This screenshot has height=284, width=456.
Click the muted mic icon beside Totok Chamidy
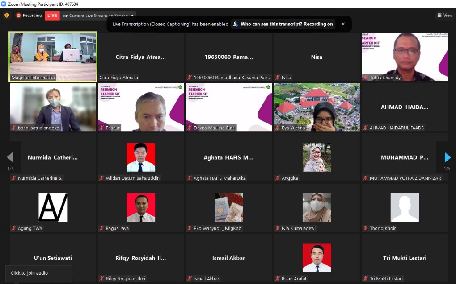pyautogui.click(x=365, y=78)
